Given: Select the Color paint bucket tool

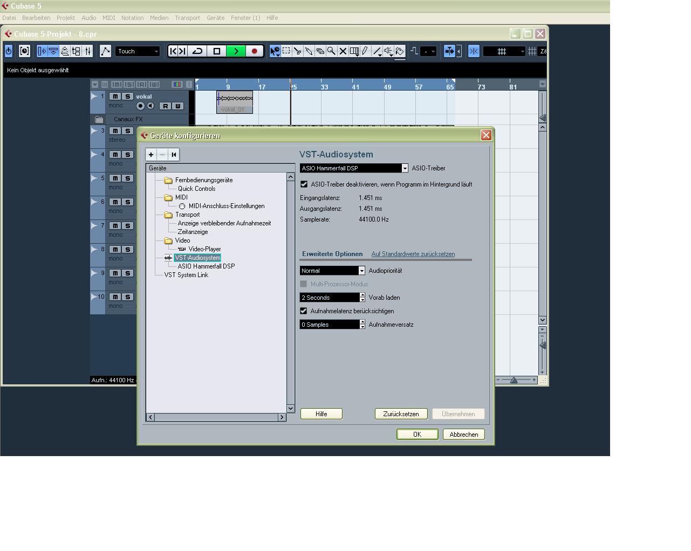Looking at the screenshot, I should click(x=400, y=51).
